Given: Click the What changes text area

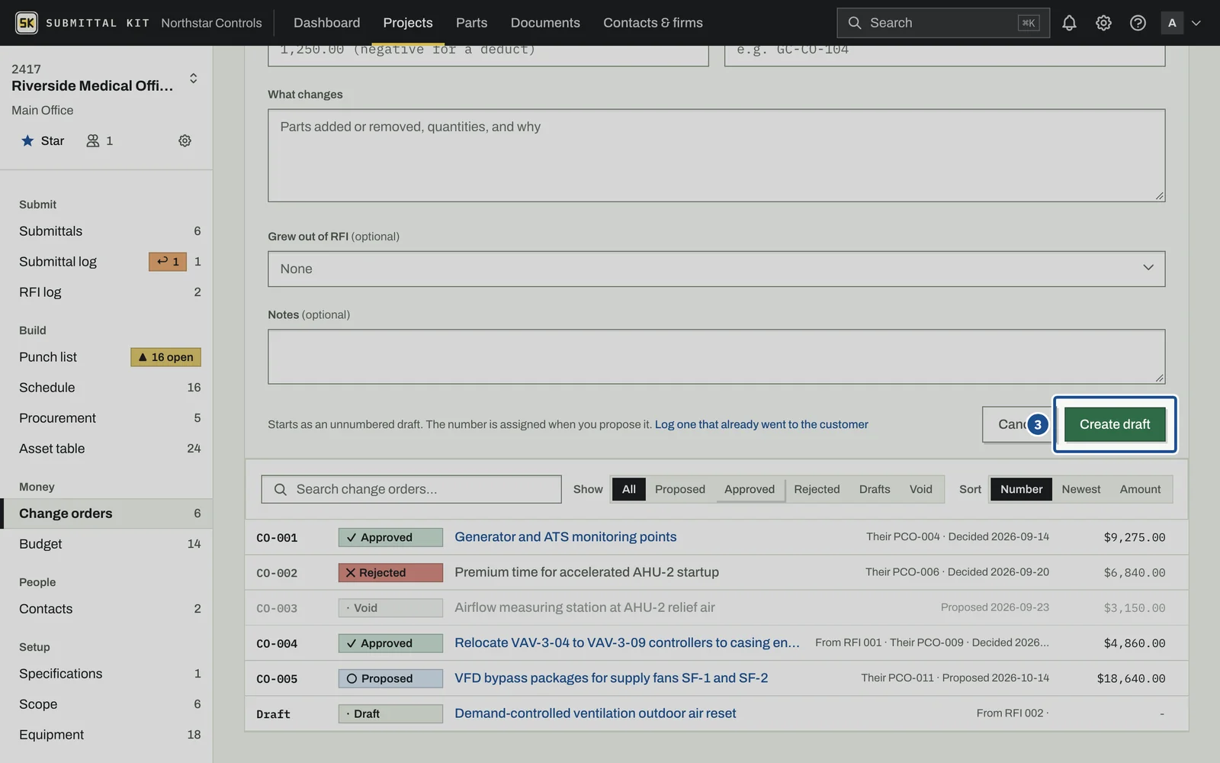Looking at the screenshot, I should click(x=716, y=156).
